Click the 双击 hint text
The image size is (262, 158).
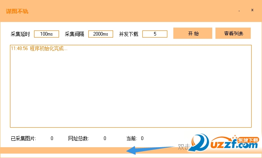coord(184,147)
